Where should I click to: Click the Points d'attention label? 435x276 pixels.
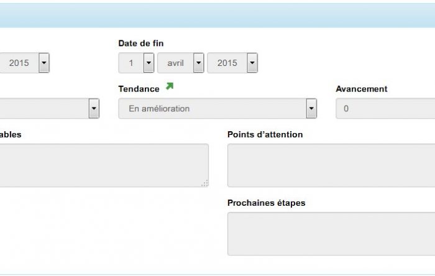[x=265, y=134]
